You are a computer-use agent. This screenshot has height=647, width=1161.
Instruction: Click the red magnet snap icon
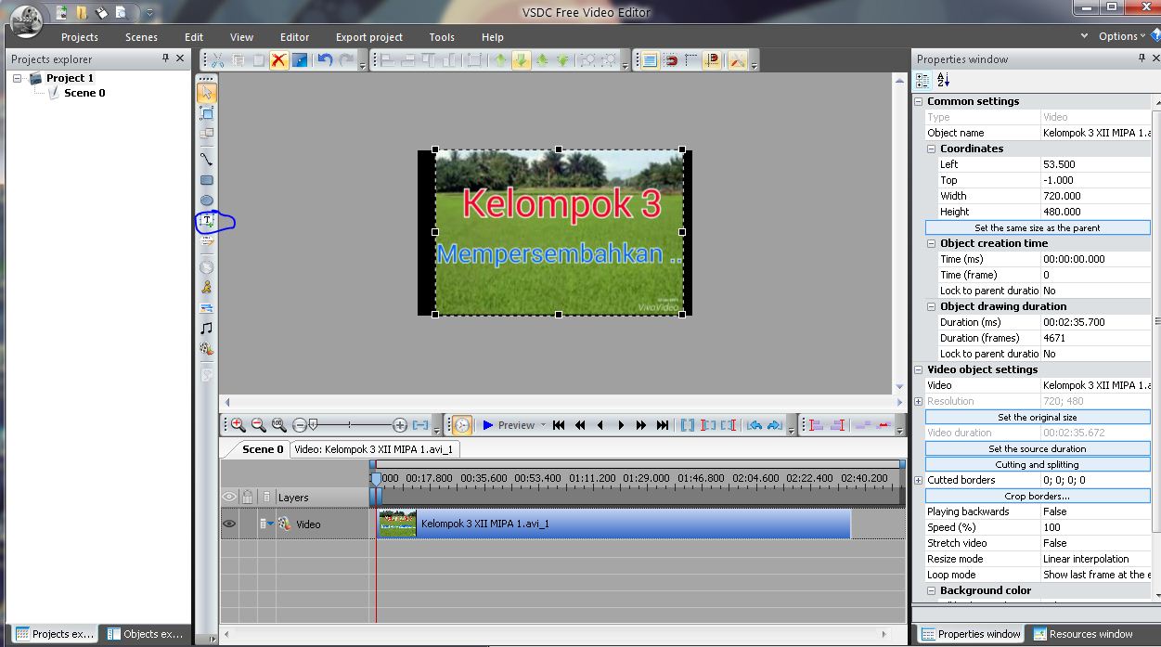click(671, 60)
